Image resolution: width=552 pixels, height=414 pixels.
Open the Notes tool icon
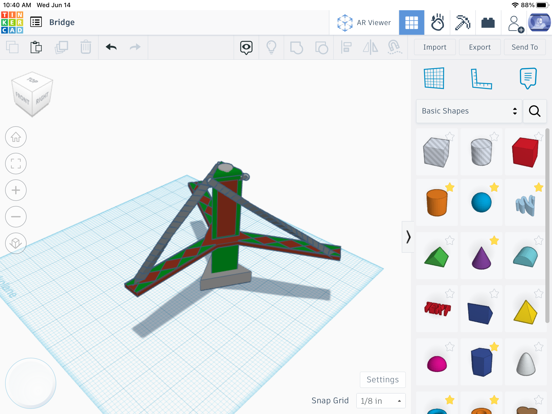[528, 78]
